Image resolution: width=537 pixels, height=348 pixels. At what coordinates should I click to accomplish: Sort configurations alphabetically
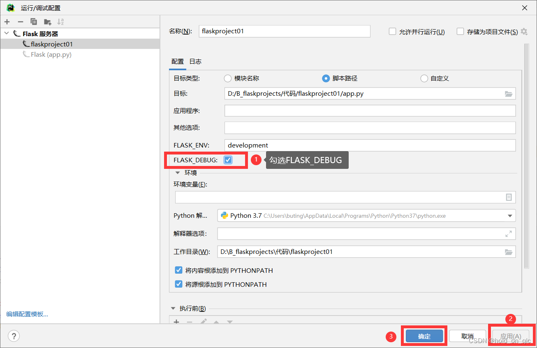click(x=60, y=22)
